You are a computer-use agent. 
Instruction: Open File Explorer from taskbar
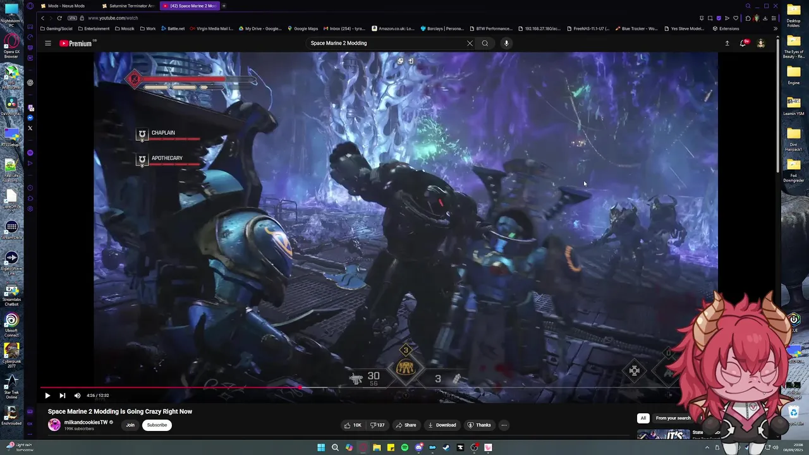(377, 447)
